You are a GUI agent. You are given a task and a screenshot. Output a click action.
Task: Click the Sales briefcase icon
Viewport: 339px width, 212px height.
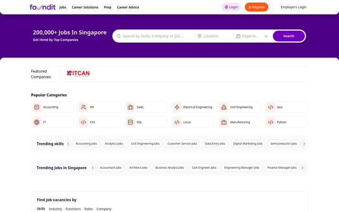[x=130, y=107]
